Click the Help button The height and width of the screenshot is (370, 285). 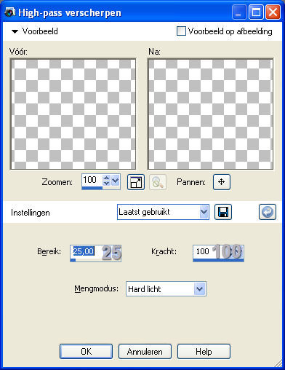(204, 351)
